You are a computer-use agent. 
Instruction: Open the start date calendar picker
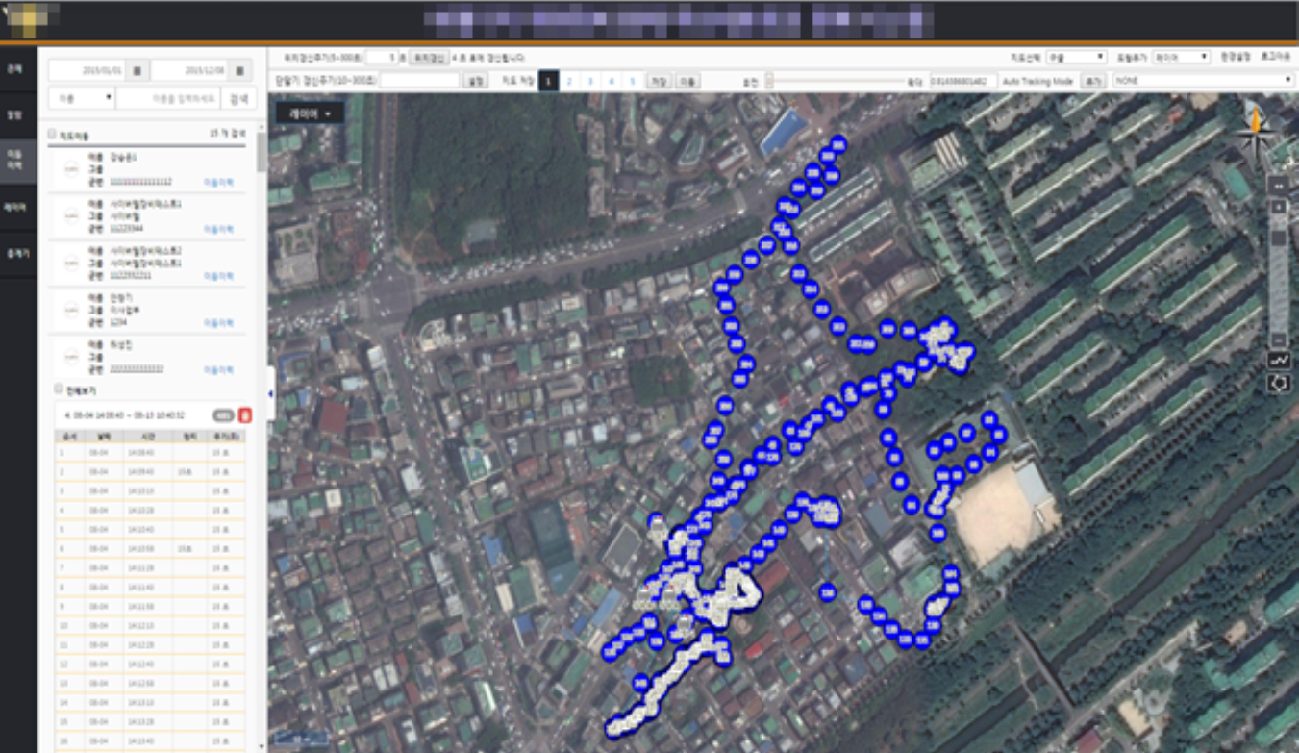(137, 71)
